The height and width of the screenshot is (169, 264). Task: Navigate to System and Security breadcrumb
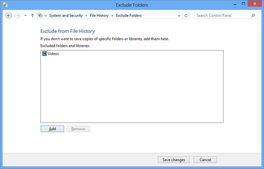tap(66, 16)
